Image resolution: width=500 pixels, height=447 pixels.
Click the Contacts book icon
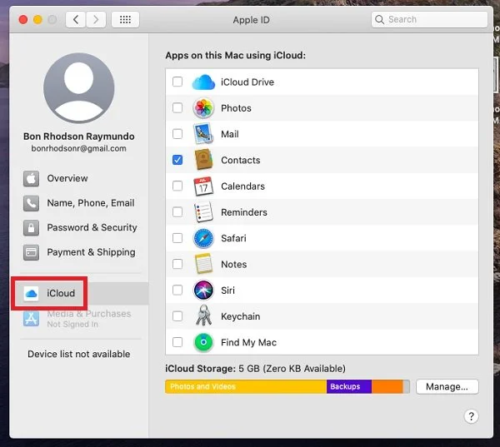click(x=203, y=160)
